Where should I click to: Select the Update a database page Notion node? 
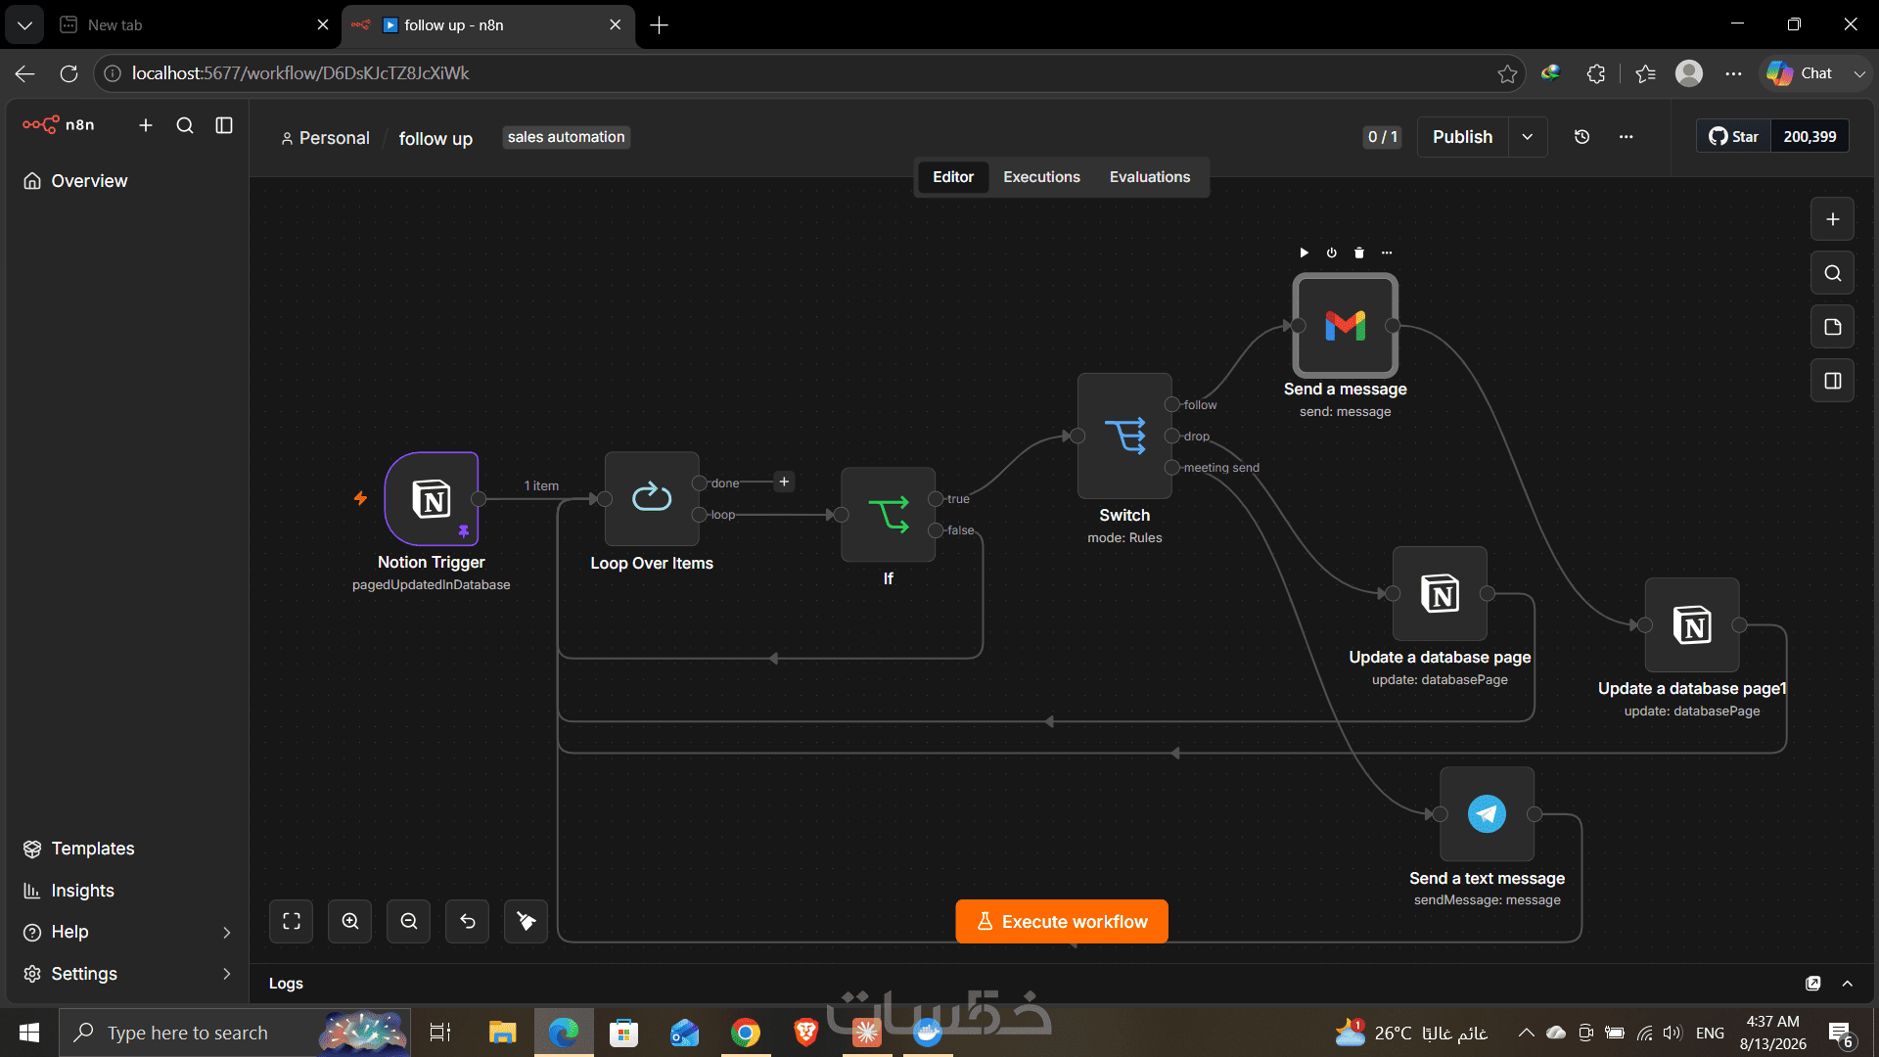[1440, 593]
